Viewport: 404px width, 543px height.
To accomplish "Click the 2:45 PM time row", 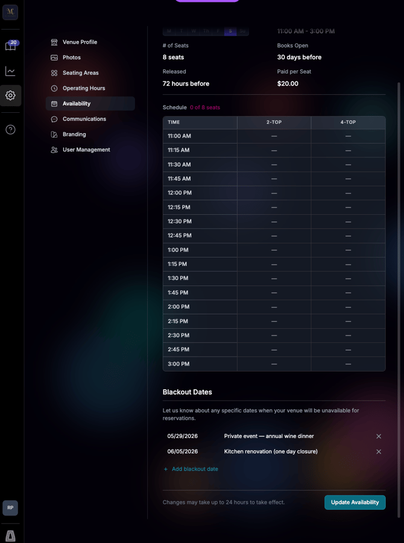I will tap(274, 350).
